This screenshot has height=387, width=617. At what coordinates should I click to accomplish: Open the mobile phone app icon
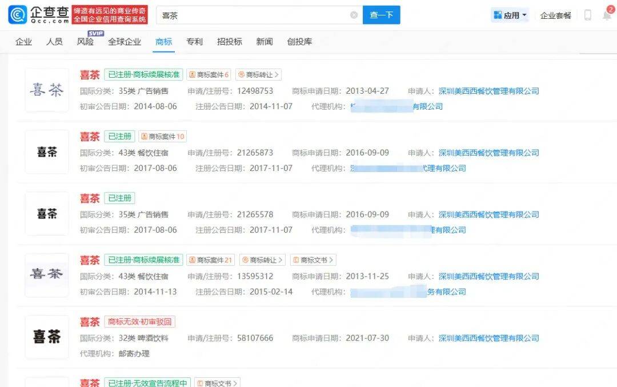[x=587, y=15]
